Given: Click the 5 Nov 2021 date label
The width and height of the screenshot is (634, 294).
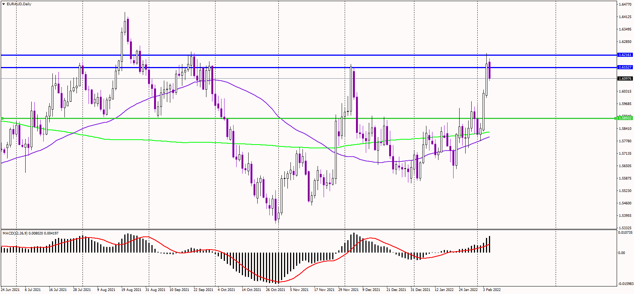Looking at the screenshot, I should coord(299,290).
